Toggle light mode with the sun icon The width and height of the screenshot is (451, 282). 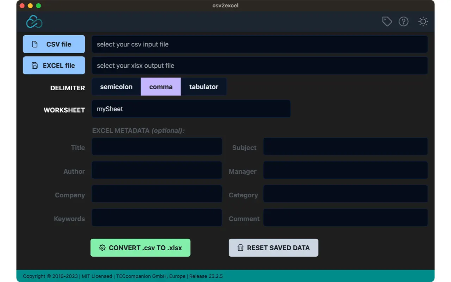pyautogui.click(x=423, y=22)
